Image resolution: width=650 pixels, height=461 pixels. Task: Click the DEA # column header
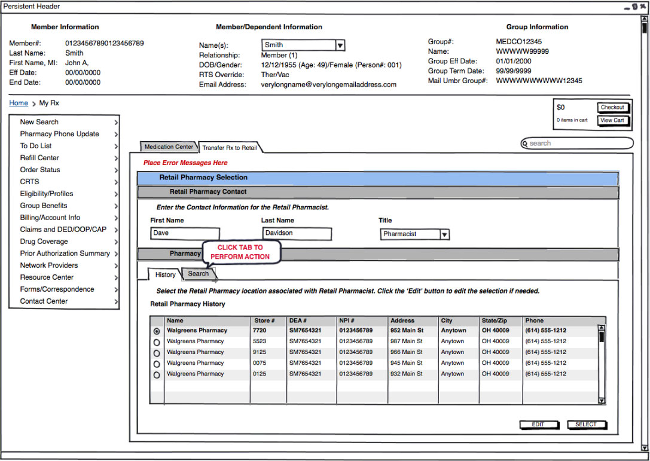point(311,321)
